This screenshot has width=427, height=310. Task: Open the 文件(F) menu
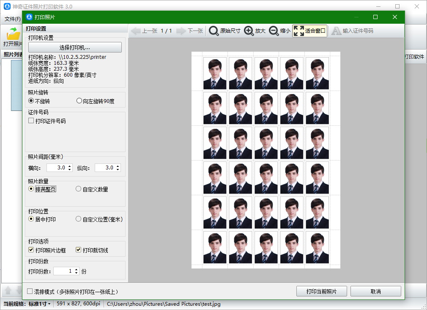(13, 19)
